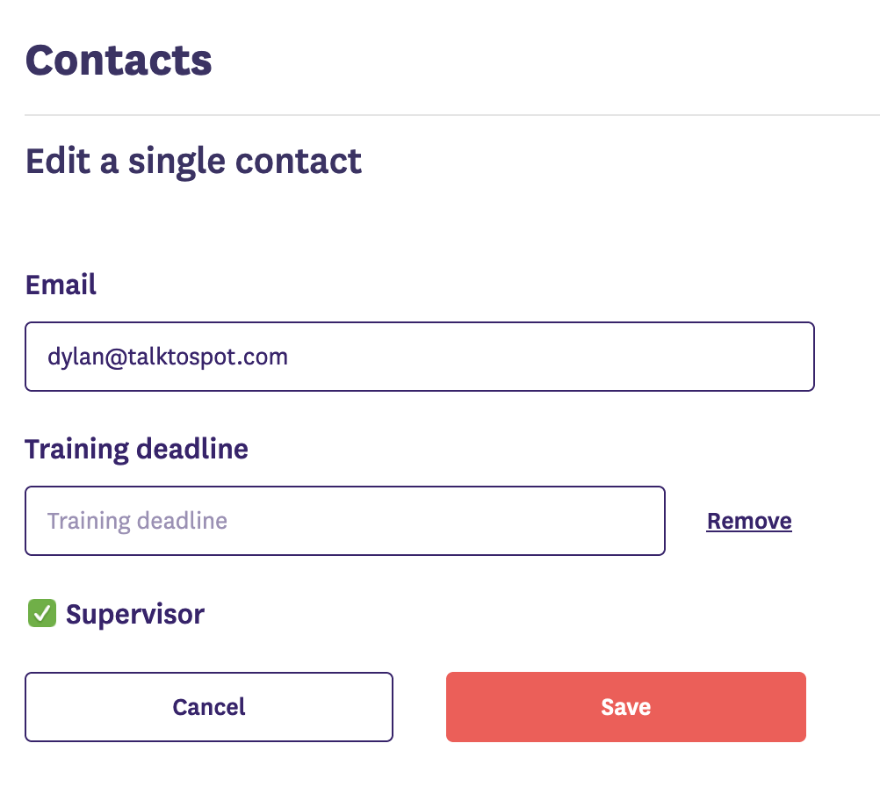
Task: Click the Supervisor label text
Action: [135, 614]
